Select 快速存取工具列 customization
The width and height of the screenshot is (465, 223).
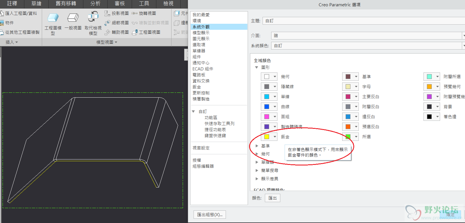click(x=220, y=124)
